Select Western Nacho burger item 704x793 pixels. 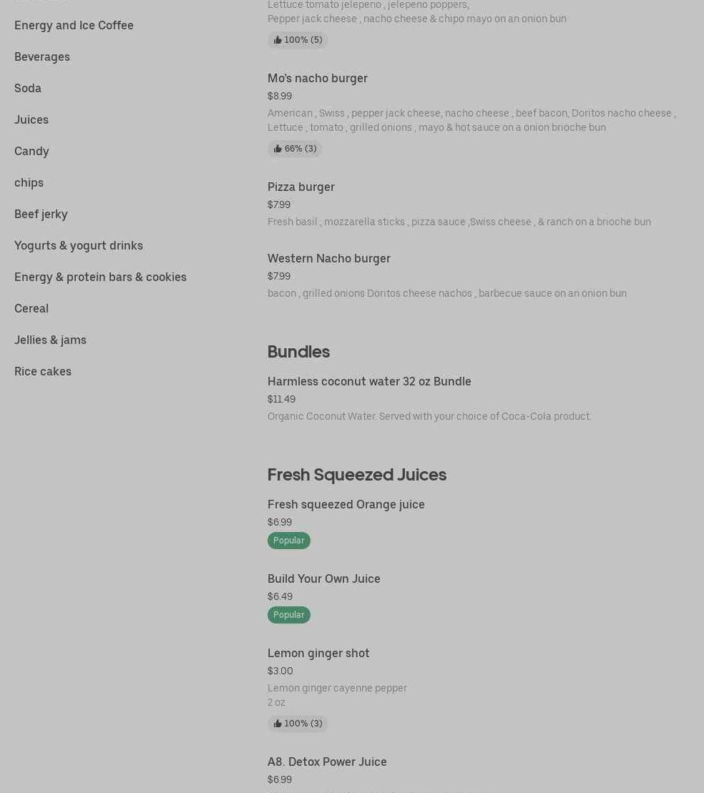point(329,258)
